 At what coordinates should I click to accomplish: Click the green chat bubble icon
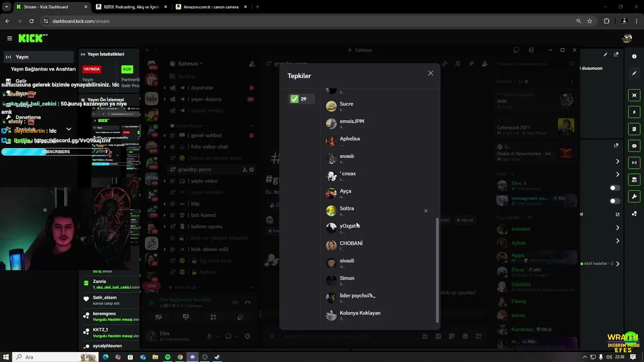pyautogui.click(x=634, y=146)
